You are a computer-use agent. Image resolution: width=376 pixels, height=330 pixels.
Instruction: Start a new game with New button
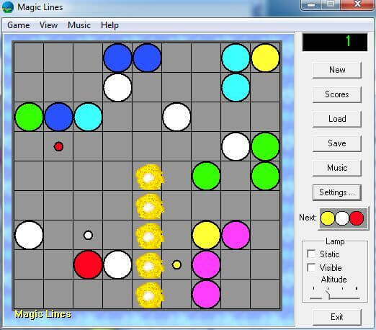click(337, 70)
